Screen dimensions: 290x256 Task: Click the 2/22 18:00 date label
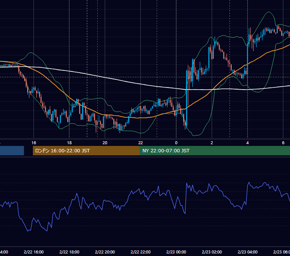point(70,252)
